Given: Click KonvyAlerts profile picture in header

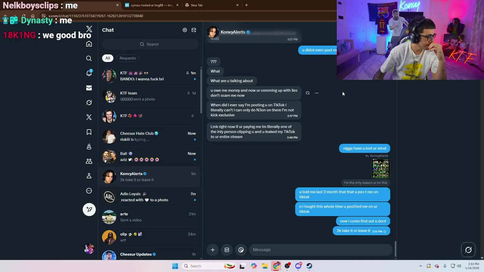Looking at the screenshot, I should click(x=213, y=32).
